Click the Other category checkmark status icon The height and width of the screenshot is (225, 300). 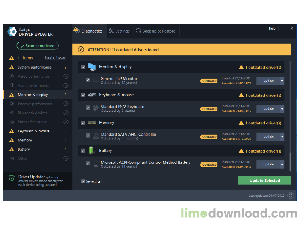tap(66, 158)
